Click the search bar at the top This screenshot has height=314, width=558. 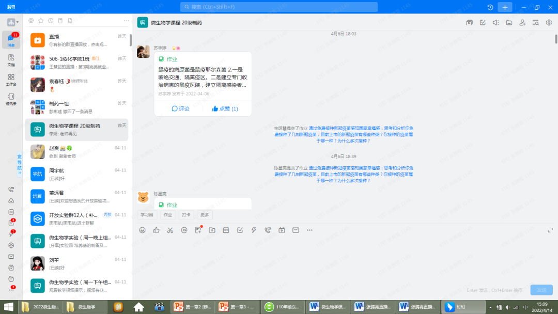[279, 7]
